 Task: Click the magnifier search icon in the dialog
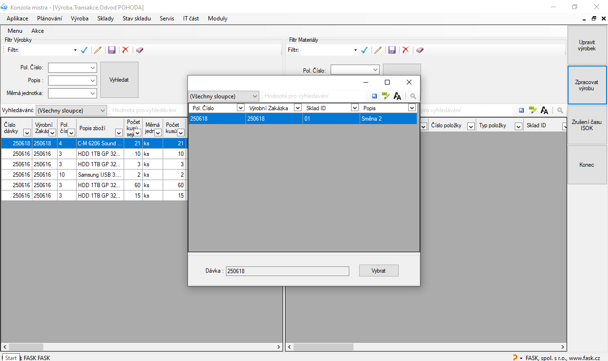(413, 96)
